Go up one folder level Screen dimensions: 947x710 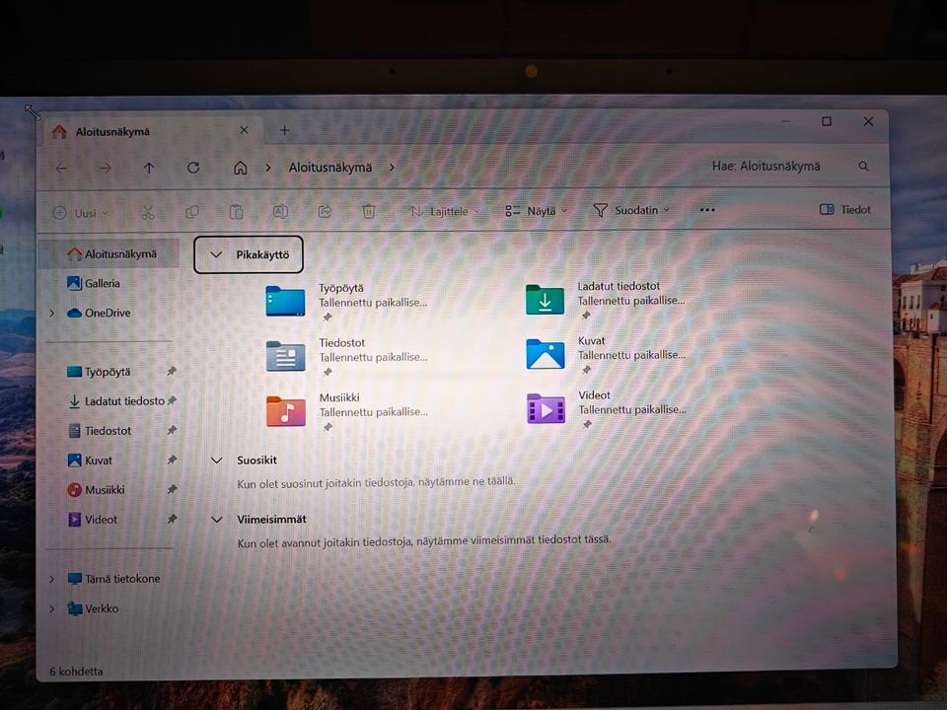(149, 169)
